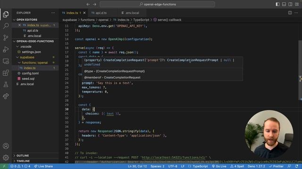
Task: Switch to the .env.local tab
Action: tap(132, 13)
